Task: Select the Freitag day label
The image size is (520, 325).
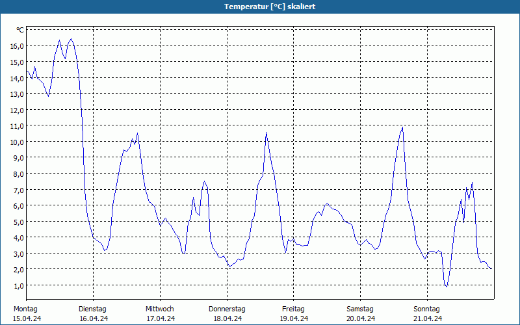Action: coord(294,309)
